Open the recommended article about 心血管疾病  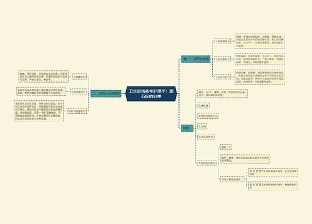point(273,172)
